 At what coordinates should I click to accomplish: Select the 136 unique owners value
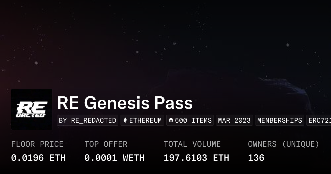coord(256,158)
